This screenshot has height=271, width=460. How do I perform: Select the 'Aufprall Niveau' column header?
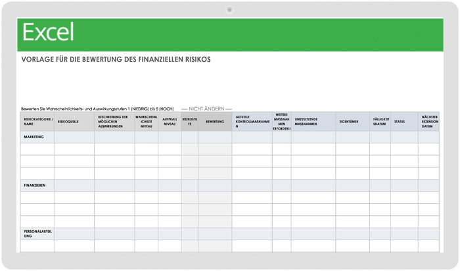pyautogui.click(x=170, y=122)
